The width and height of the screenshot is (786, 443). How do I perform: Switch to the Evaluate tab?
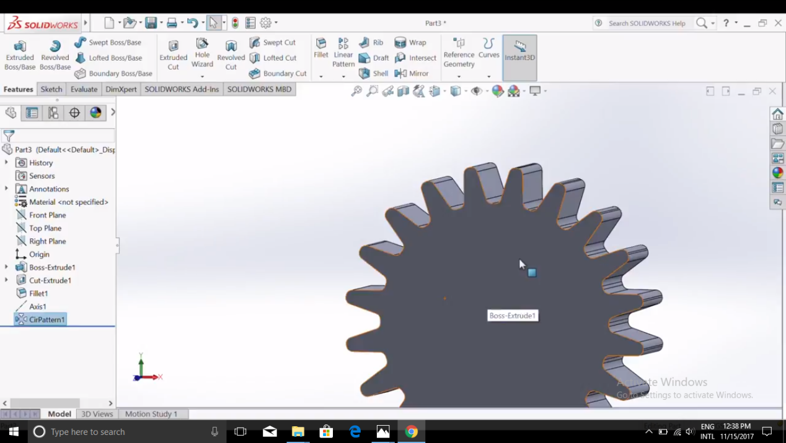(x=84, y=89)
